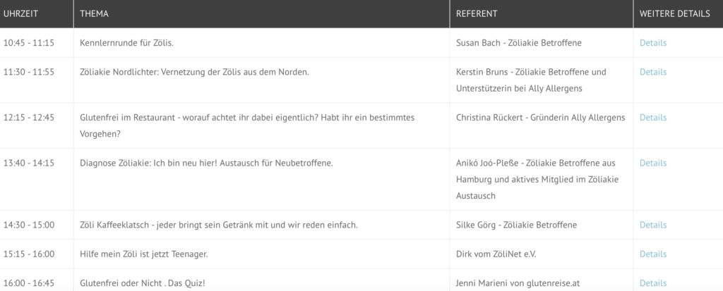Open Details for Das Quiz session
This screenshot has width=723, height=291.
(652, 283)
